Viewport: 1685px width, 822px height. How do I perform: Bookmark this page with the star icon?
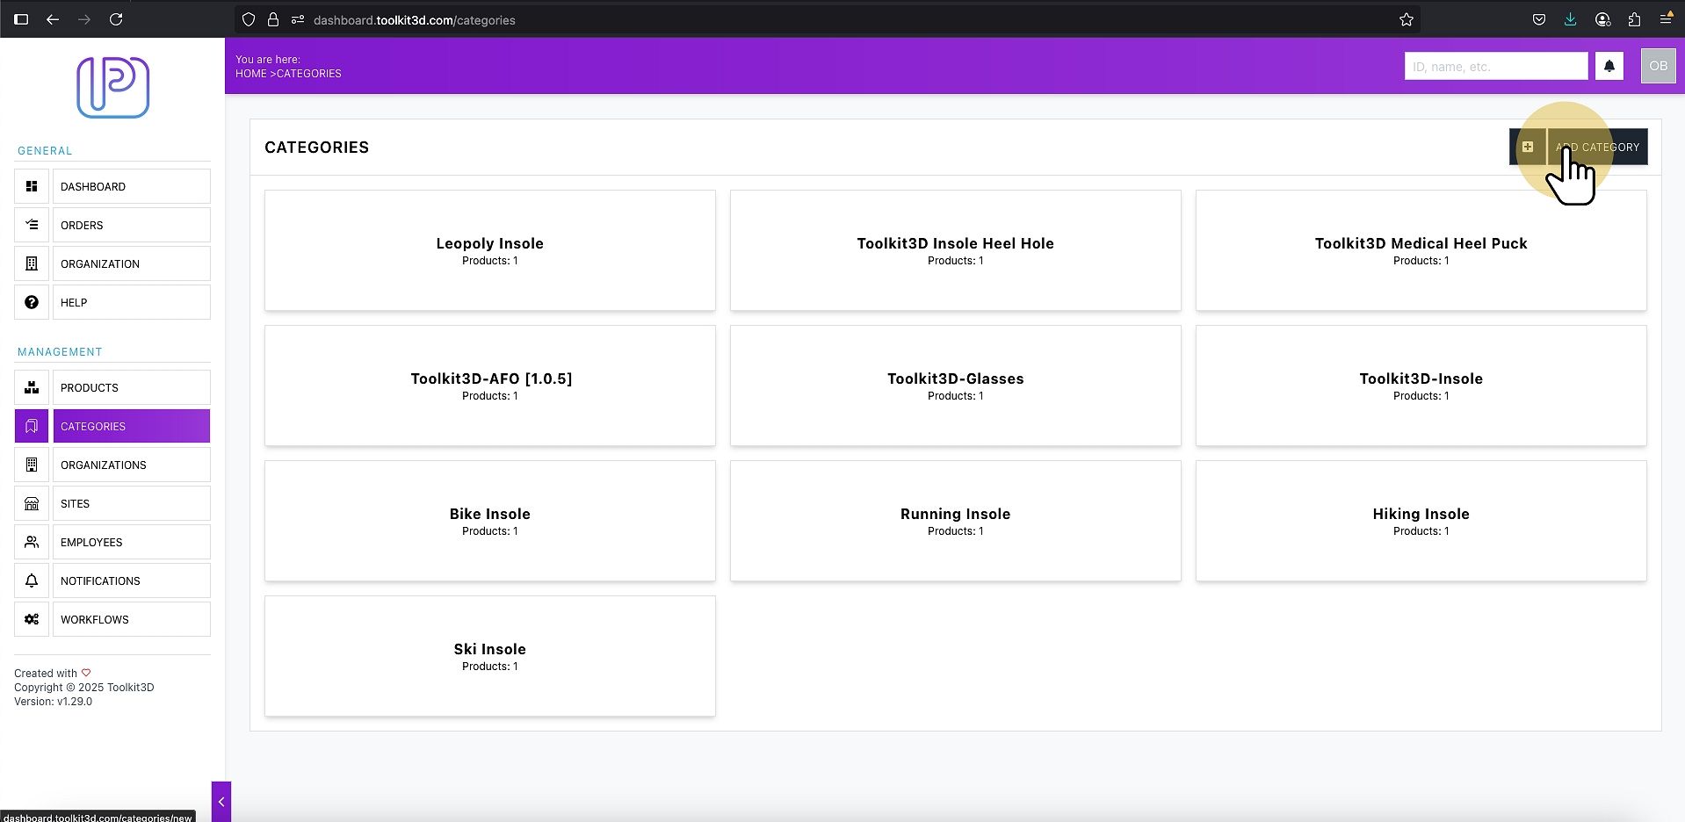click(x=1406, y=19)
